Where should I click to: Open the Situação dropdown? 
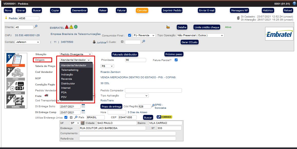(x=76, y=54)
